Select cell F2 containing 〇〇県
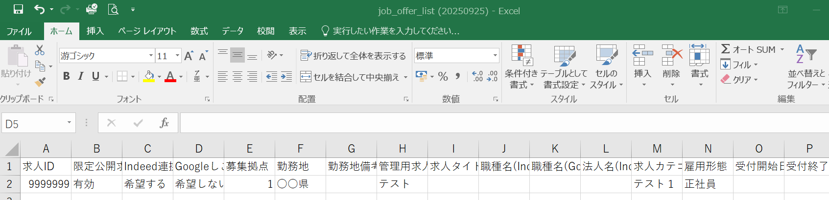 click(x=300, y=184)
